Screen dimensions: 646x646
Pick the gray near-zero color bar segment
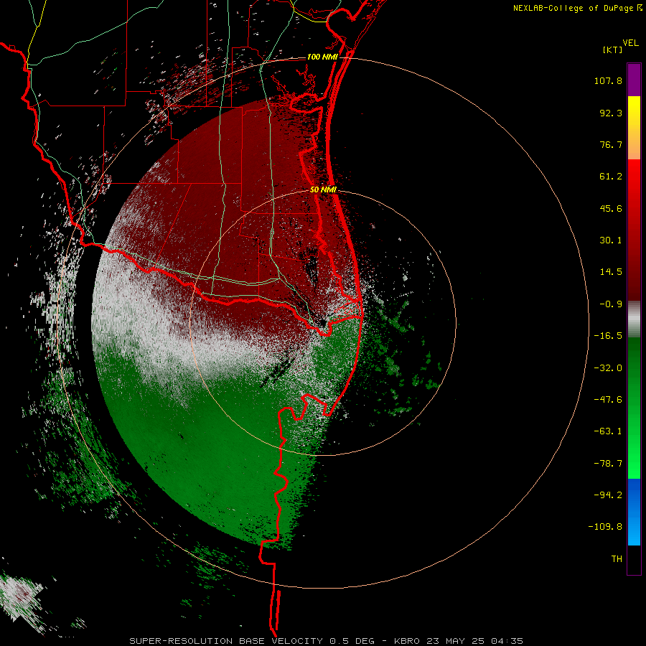(634, 319)
